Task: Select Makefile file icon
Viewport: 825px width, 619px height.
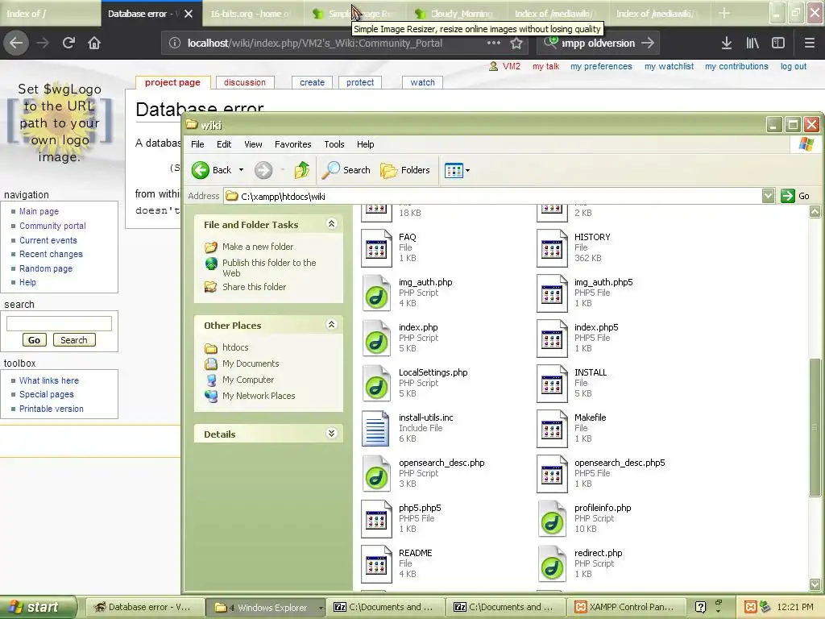Action: pos(552,429)
